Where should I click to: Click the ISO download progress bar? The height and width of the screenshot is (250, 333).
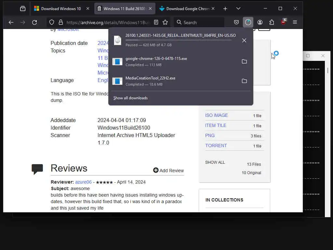point(179,40)
